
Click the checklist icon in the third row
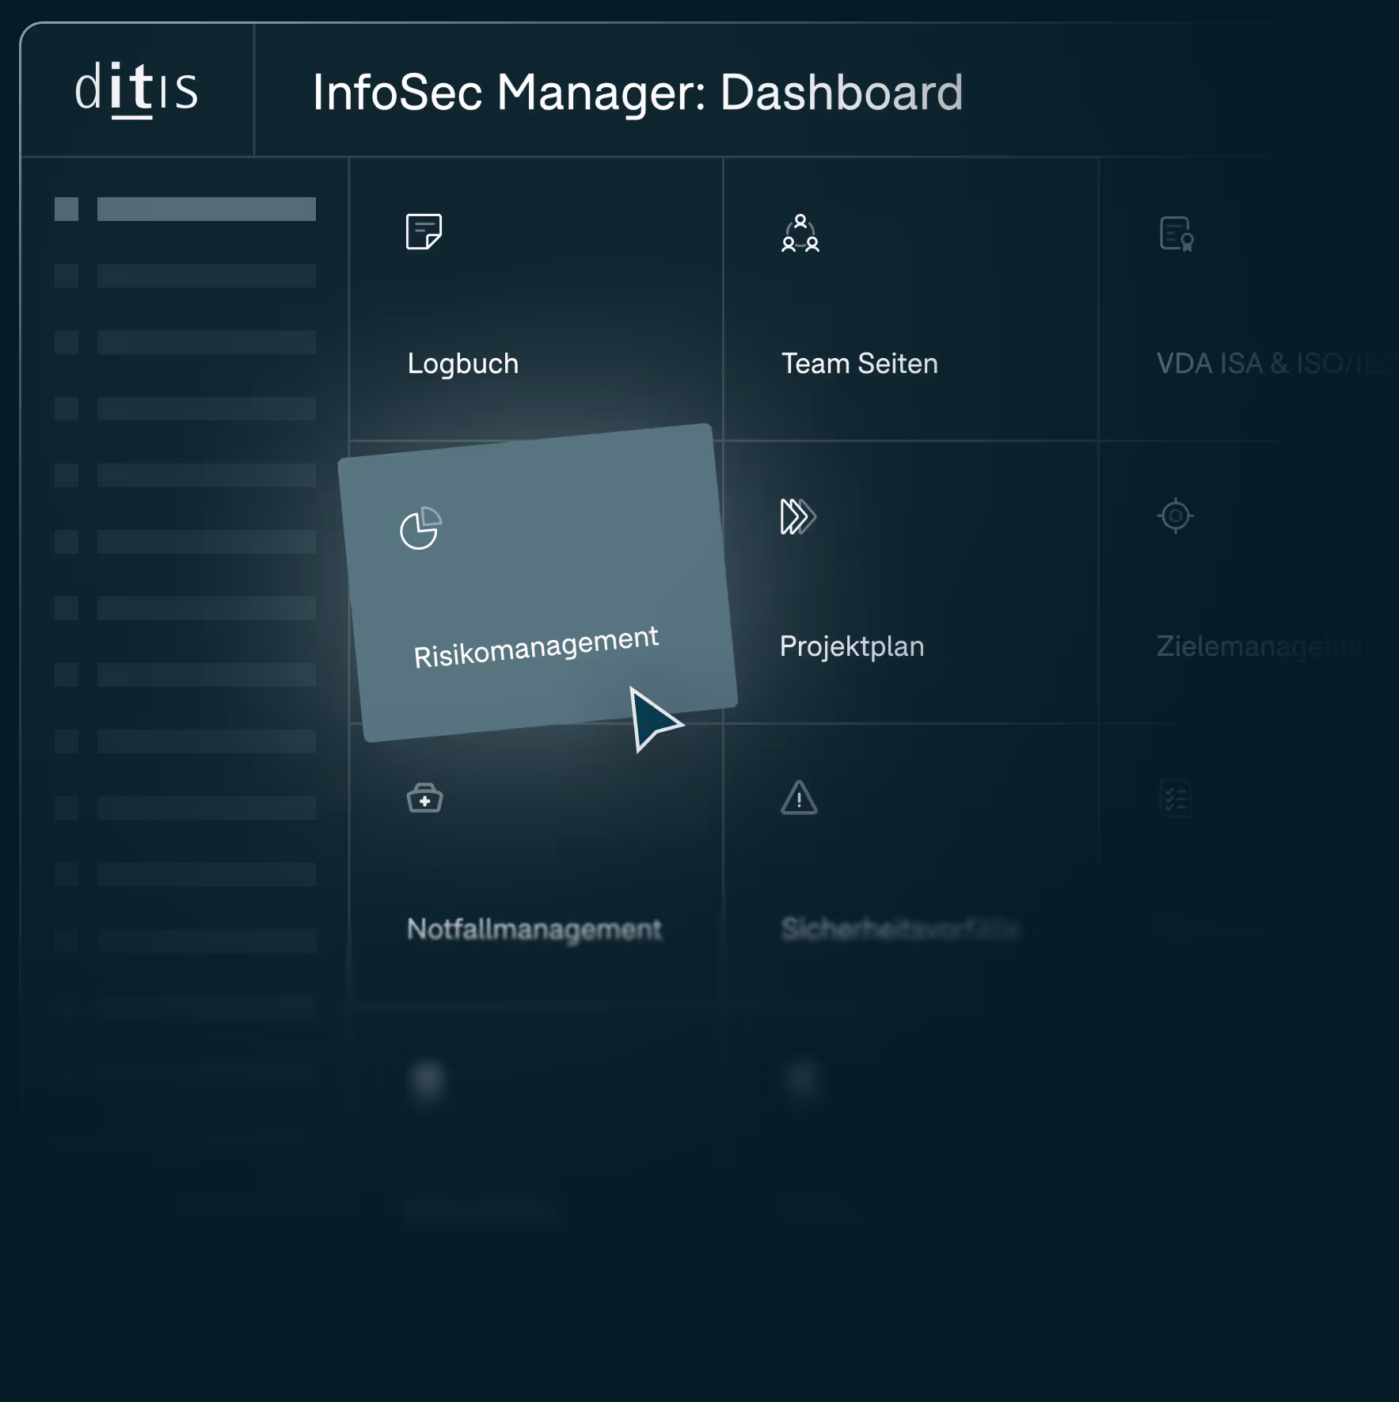pos(1176,798)
